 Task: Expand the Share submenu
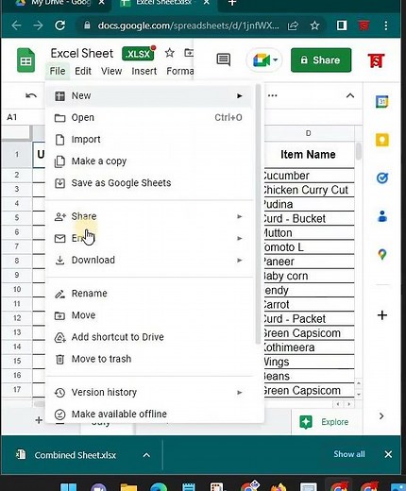point(149,216)
